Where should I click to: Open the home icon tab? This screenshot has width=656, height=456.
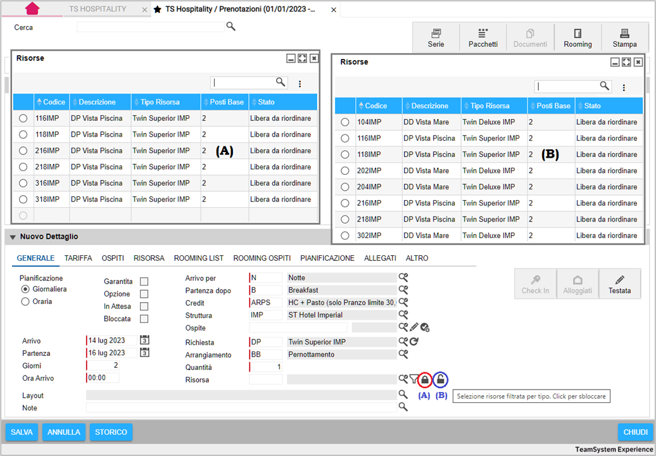(x=32, y=8)
